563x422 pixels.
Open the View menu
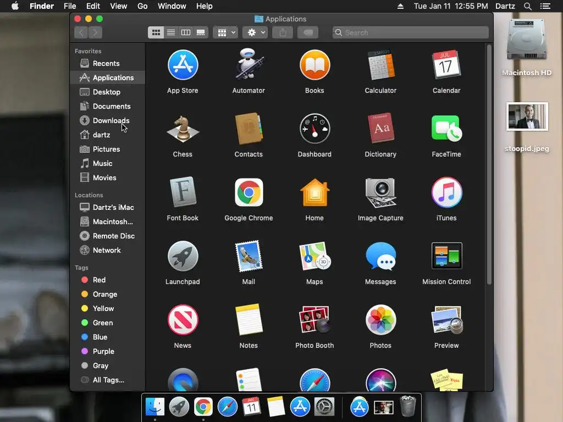click(x=119, y=6)
